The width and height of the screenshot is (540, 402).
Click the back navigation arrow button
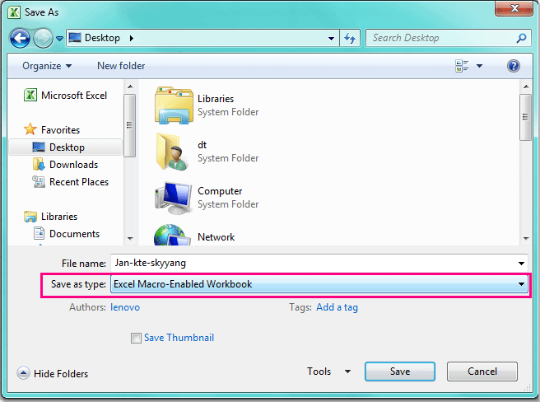[21, 38]
